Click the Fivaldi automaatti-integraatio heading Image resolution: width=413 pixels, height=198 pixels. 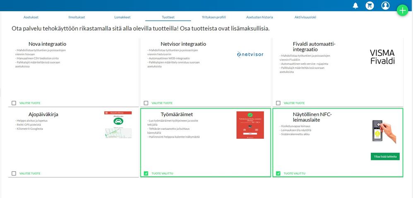click(314, 47)
